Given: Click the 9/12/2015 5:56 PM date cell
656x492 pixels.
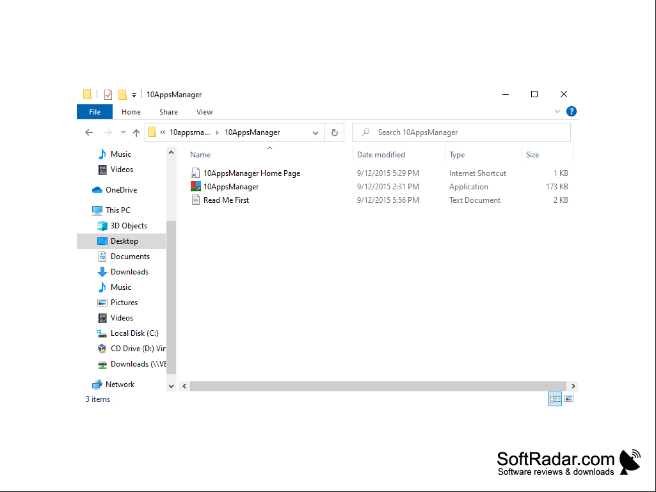Looking at the screenshot, I should pyautogui.click(x=388, y=200).
